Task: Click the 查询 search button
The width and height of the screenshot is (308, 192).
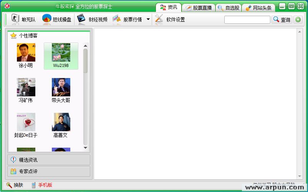Action: (282, 20)
